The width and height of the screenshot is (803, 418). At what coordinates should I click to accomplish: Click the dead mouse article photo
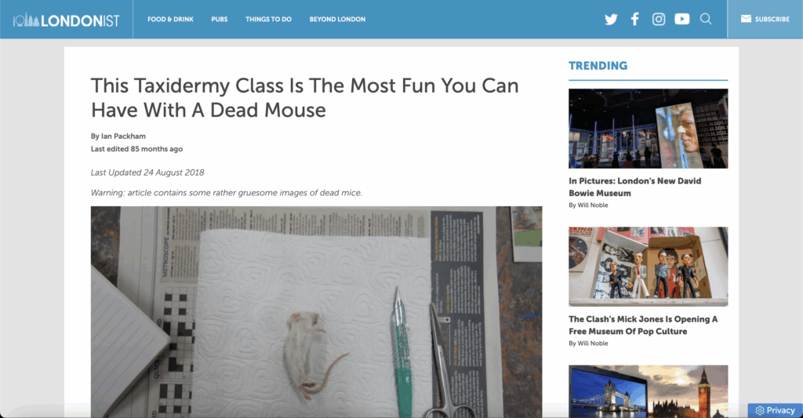tap(317, 312)
